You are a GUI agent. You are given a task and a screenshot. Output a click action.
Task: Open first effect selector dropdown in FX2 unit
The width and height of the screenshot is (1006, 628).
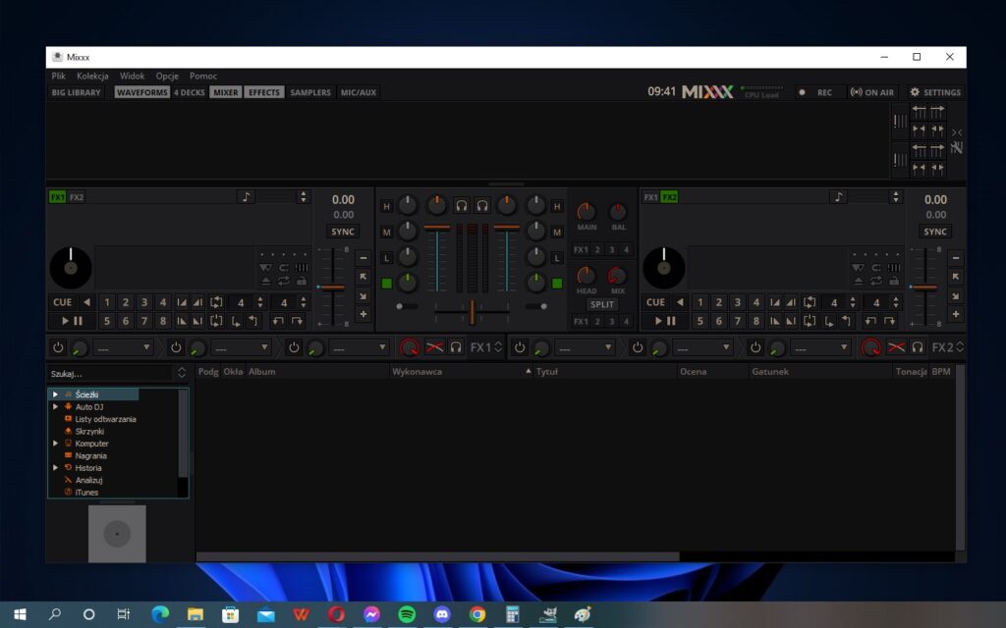(x=585, y=347)
